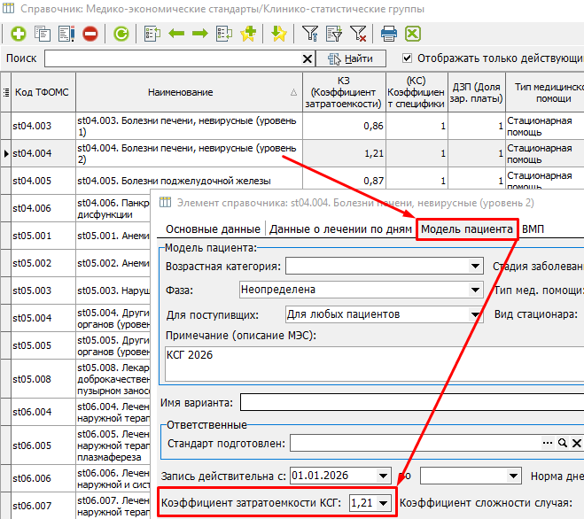Click the red delete record icon
Screen dimensions: 584x519
(90, 34)
